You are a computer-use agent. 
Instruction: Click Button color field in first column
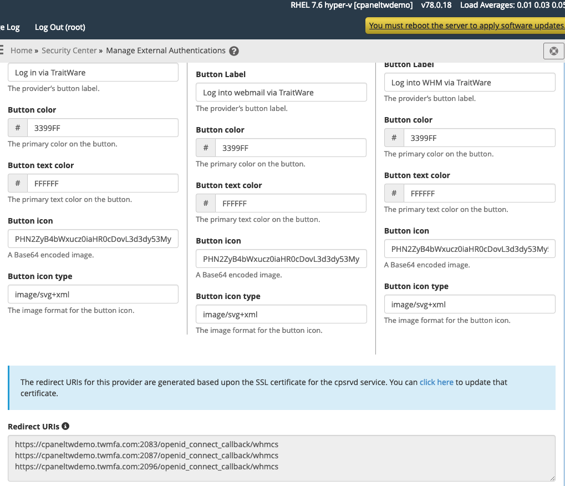click(103, 128)
